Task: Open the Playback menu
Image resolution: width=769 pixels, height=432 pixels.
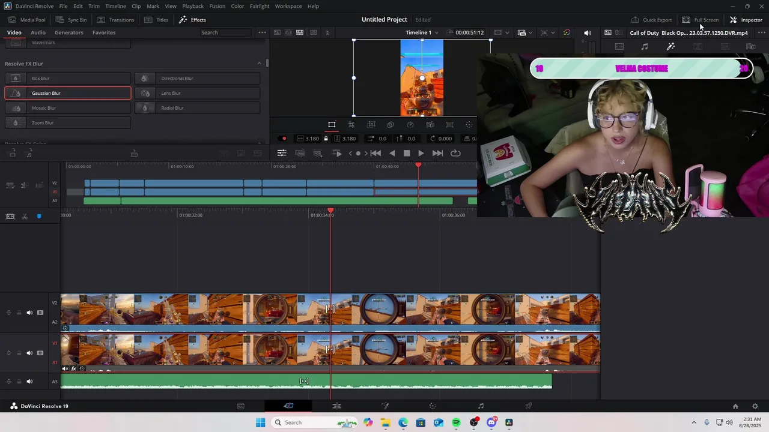Action: (x=193, y=6)
